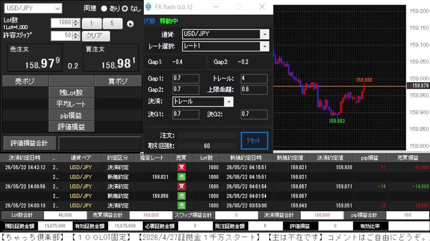The width and height of the screenshot is (430, 241).
Task: Click the 決済約定値 column header
Action: pyautogui.click(x=331, y=158)
